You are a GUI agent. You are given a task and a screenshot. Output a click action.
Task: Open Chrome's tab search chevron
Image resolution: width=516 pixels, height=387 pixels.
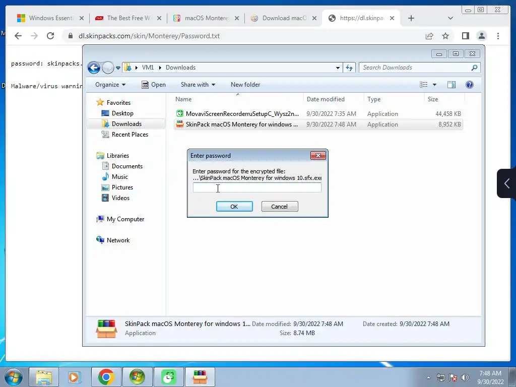(450, 18)
